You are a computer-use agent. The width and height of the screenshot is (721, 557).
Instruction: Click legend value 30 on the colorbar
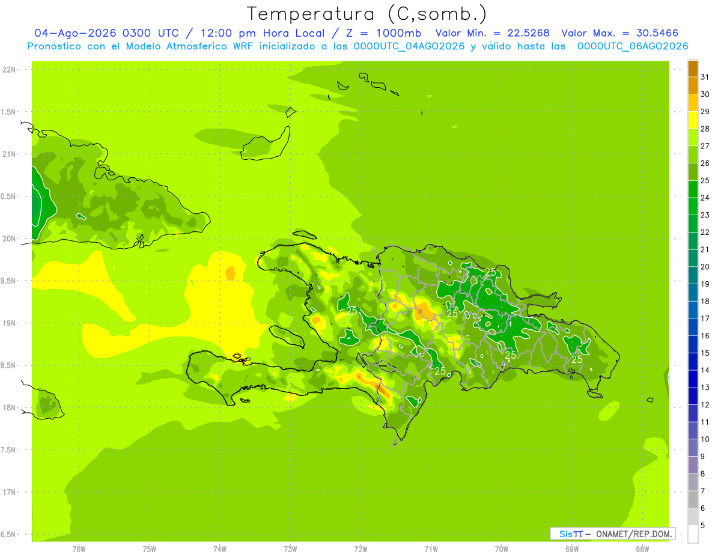coord(705,94)
